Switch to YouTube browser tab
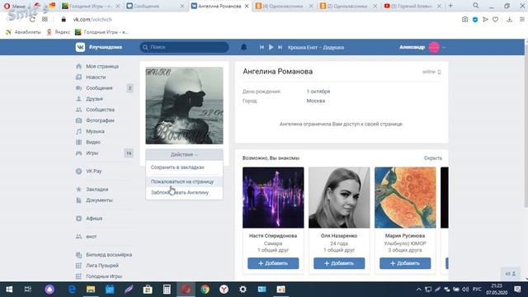Viewport: 528px width, 297px height. click(412, 6)
